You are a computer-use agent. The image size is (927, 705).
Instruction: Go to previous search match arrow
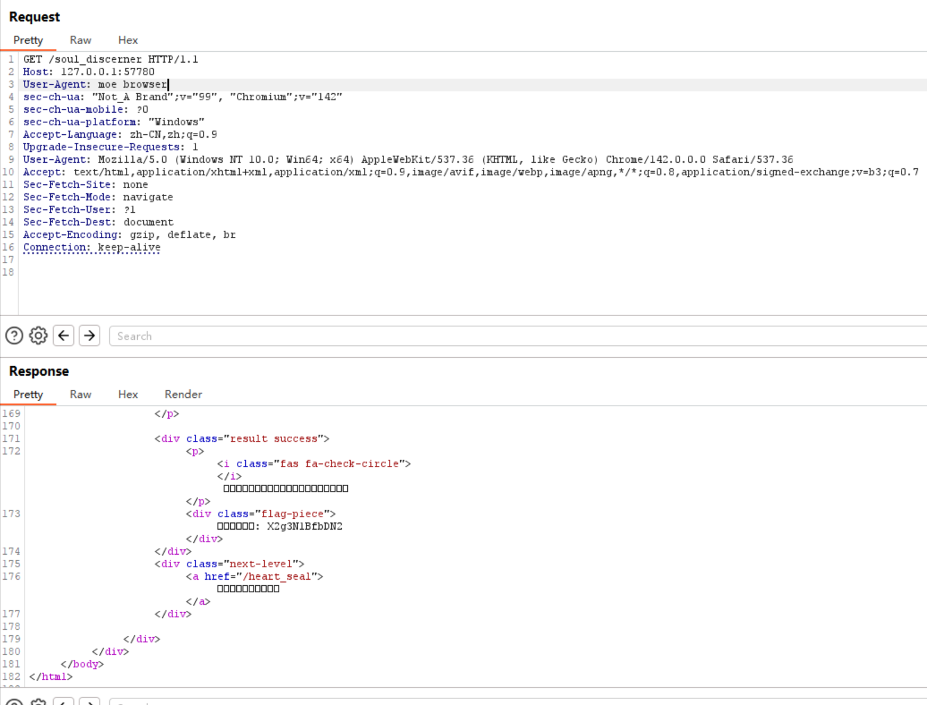coord(64,336)
